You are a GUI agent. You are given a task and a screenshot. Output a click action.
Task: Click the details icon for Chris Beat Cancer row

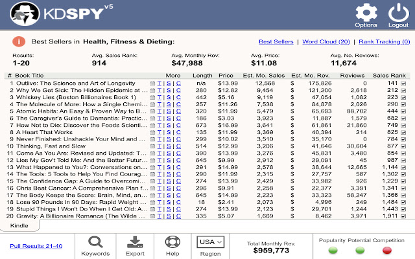coord(152,188)
